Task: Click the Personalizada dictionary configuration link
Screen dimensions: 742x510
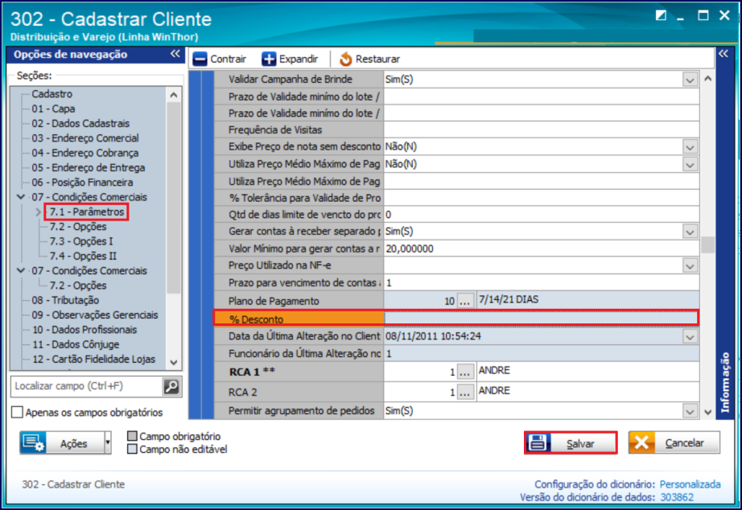Action: click(690, 484)
